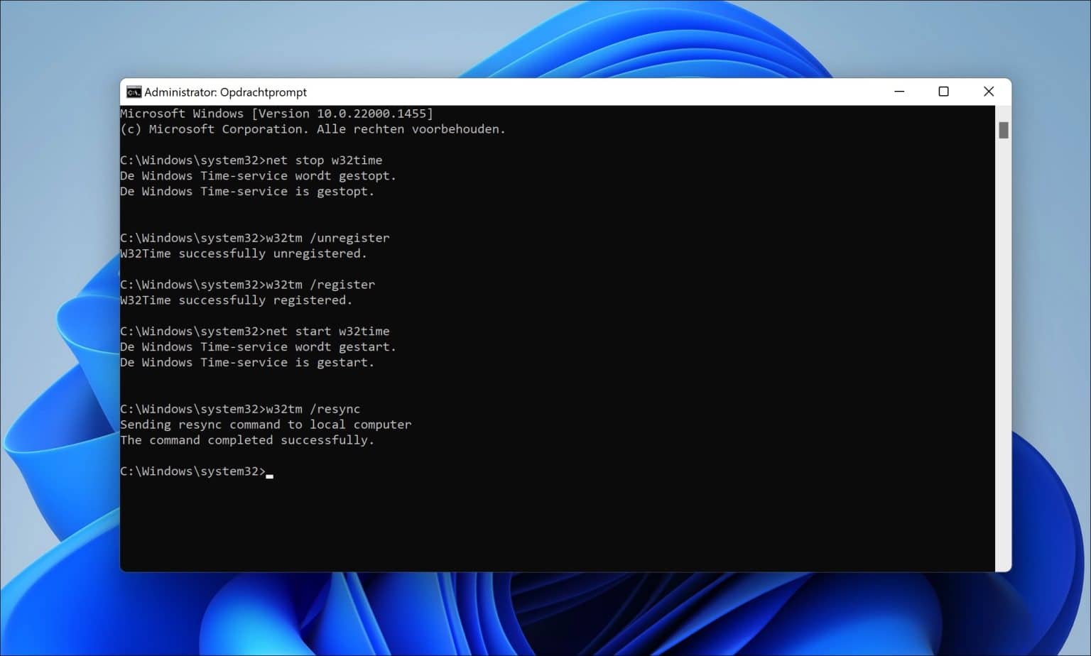1091x656 pixels.
Task: Click 'W32Time successfully registered.' output text
Action: (236, 300)
